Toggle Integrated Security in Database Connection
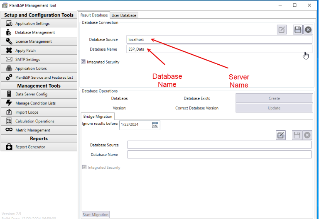This screenshot has height=219, width=319. click(83, 61)
